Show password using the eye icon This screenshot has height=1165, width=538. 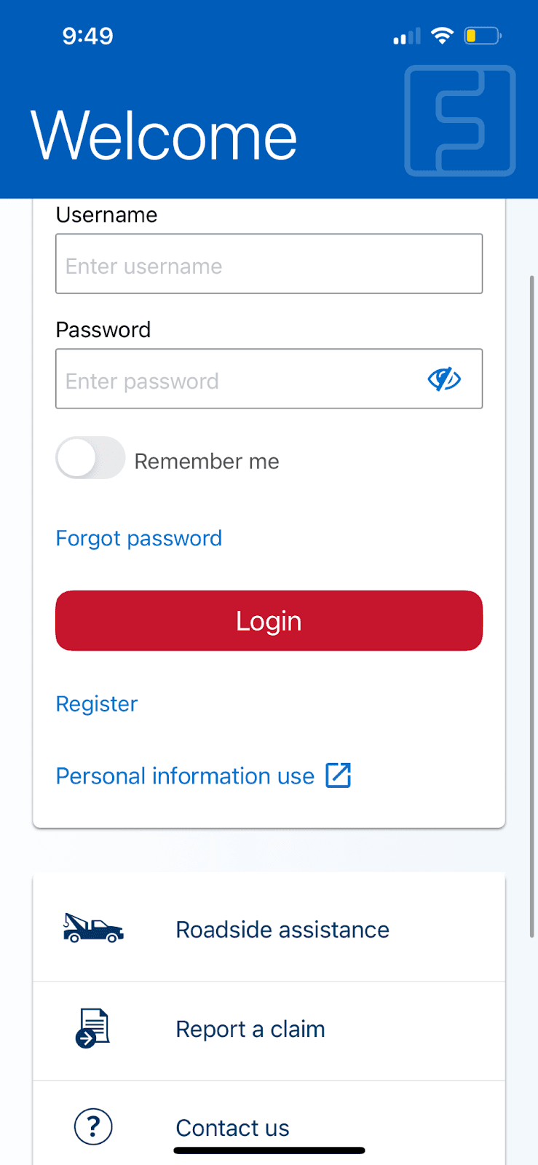[x=444, y=379]
